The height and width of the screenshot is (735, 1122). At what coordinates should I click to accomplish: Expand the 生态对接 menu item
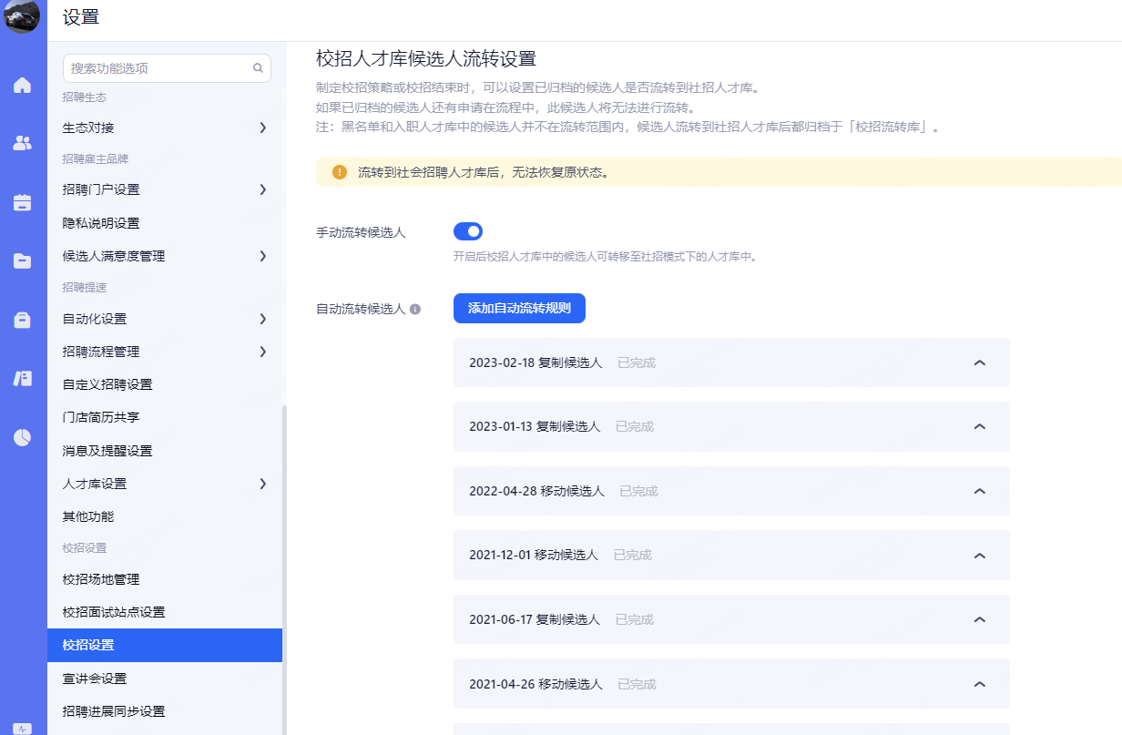[x=262, y=128]
